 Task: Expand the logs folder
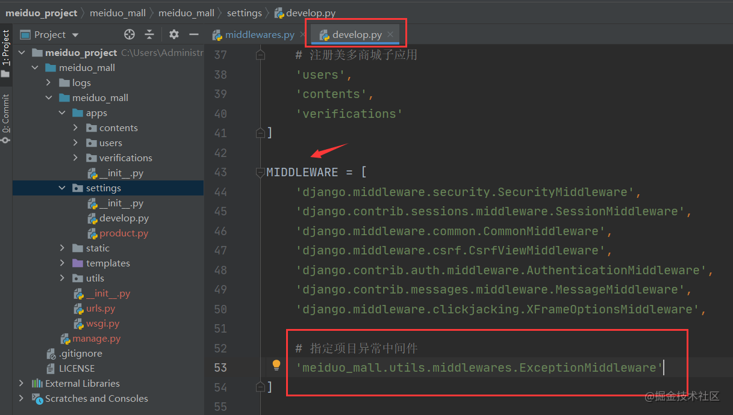pyautogui.click(x=49, y=83)
